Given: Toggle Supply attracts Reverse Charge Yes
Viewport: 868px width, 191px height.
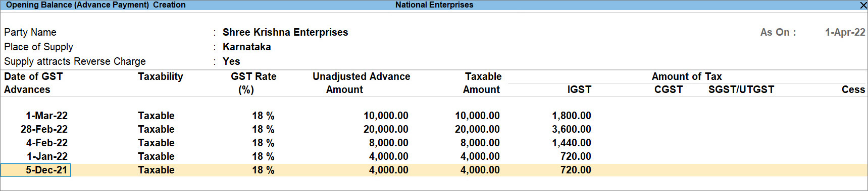Looking at the screenshot, I should [231, 61].
